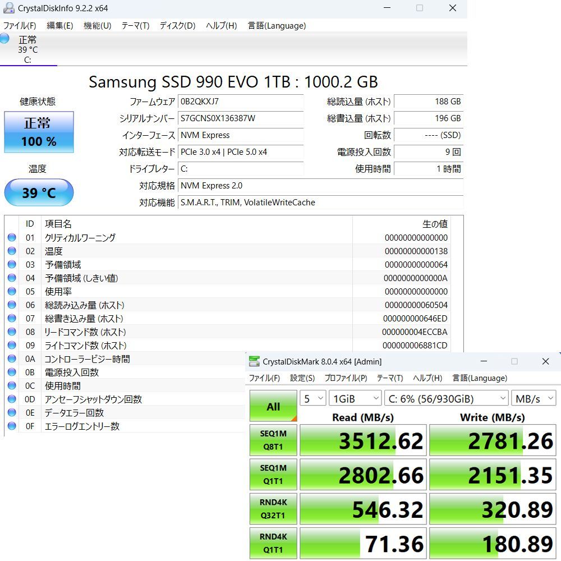Click SEQ1M Q8T1 read result 3512.62
Screen dimensions: 561x561
pos(363,440)
